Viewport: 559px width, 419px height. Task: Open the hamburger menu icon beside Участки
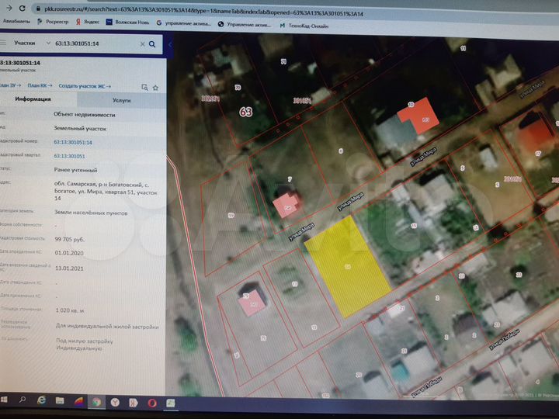click(x=3, y=43)
